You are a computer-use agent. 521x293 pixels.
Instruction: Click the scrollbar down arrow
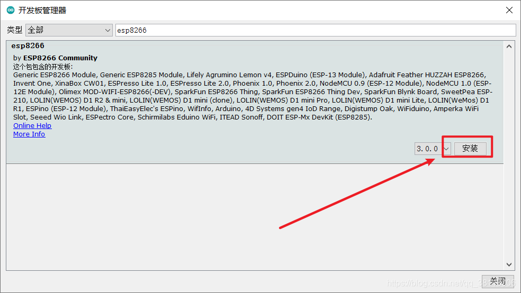point(509,264)
